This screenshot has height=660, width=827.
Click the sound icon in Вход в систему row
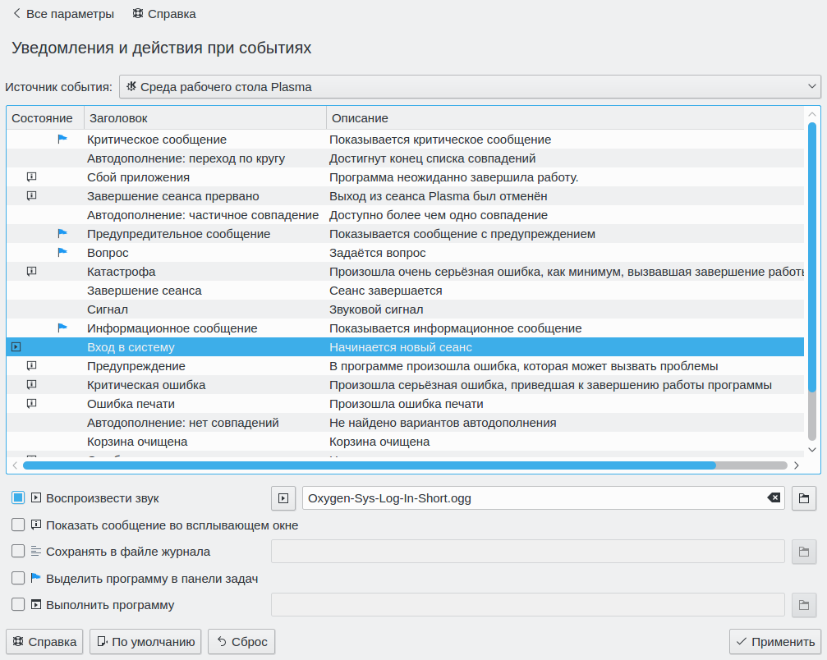click(x=16, y=347)
